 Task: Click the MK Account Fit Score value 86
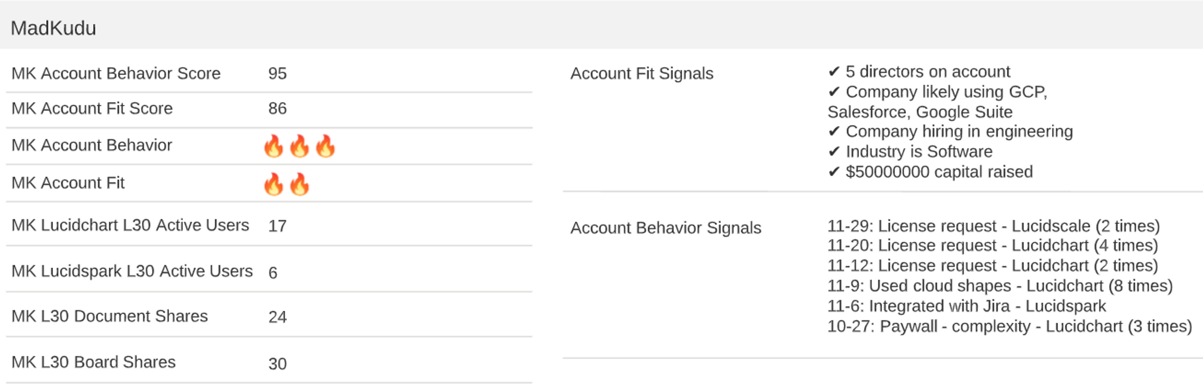pyautogui.click(x=277, y=109)
